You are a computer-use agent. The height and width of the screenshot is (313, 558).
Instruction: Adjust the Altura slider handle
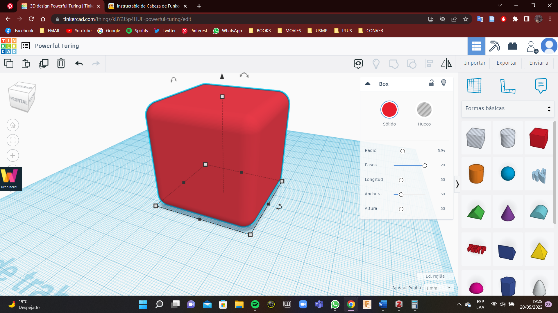pos(401,209)
